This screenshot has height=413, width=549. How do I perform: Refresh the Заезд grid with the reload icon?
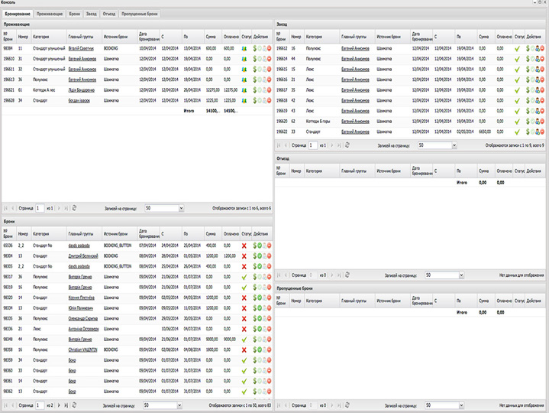coord(348,144)
